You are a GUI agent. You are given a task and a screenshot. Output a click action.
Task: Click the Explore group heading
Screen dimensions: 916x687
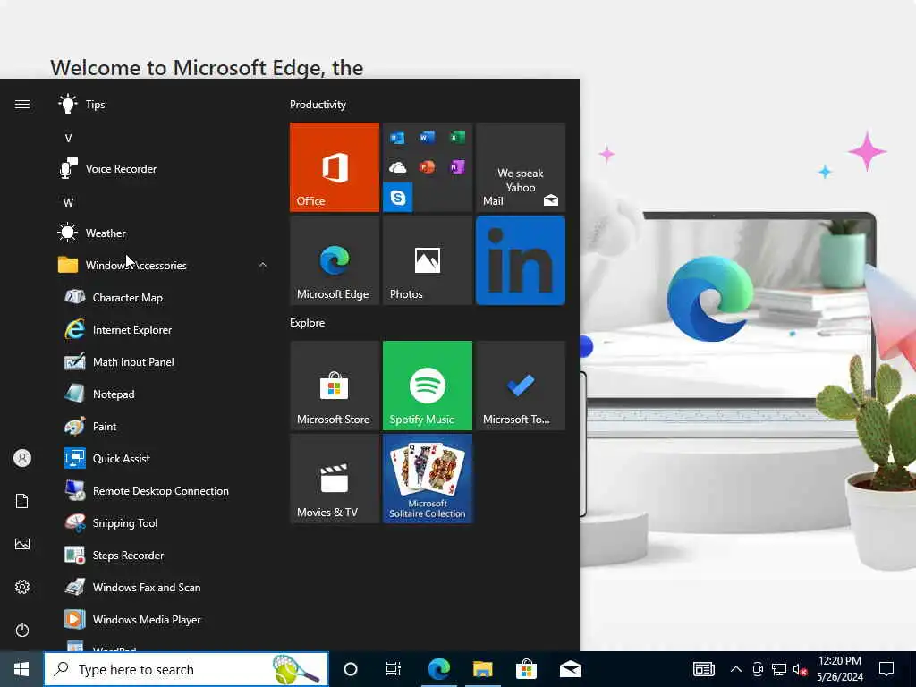(x=308, y=322)
